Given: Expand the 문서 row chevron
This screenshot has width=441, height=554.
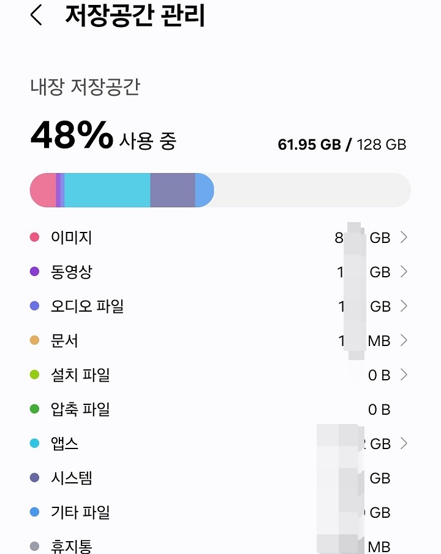Looking at the screenshot, I should pyautogui.click(x=404, y=340).
